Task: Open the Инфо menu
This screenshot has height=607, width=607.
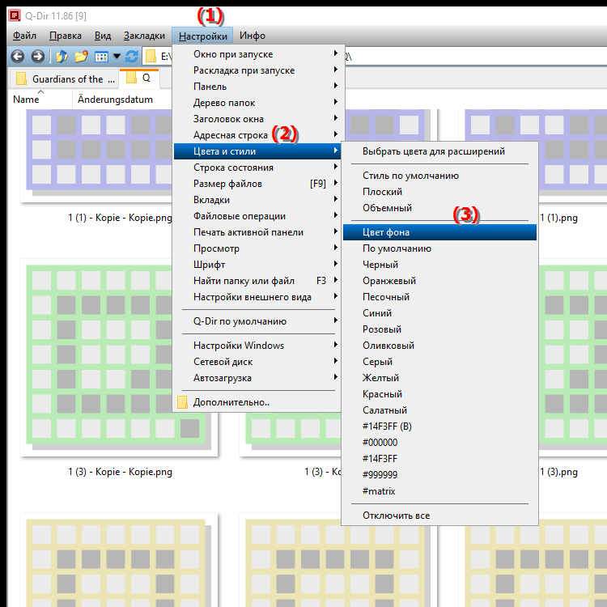Action: click(253, 36)
